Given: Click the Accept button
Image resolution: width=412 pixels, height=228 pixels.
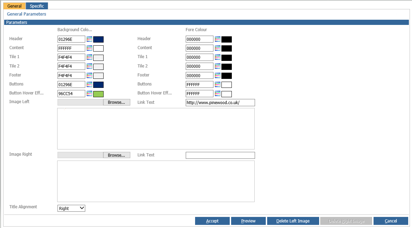Looking at the screenshot, I should pyautogui.click(x=212, y=221).
